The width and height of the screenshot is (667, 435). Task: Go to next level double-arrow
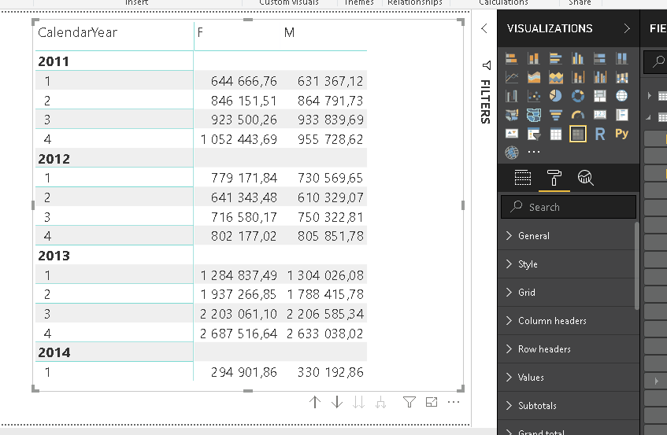[x=358, y=402]
